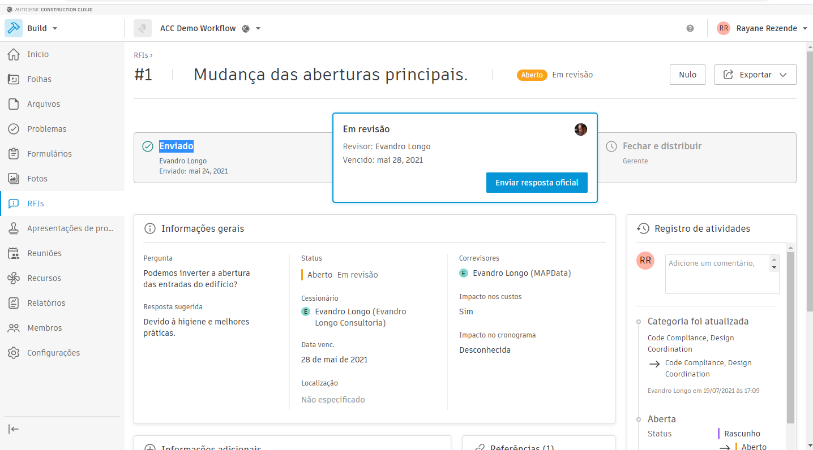Viewport: 813px width, 450px height.
Task: Navigate to Formulários using its sidebar icon
Action: pos(14,153)
